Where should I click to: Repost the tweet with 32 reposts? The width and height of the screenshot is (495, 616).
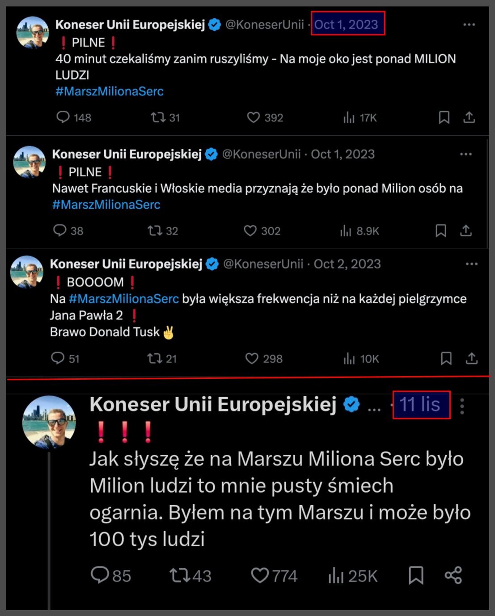pyautogui.click(x=155, y=230)
